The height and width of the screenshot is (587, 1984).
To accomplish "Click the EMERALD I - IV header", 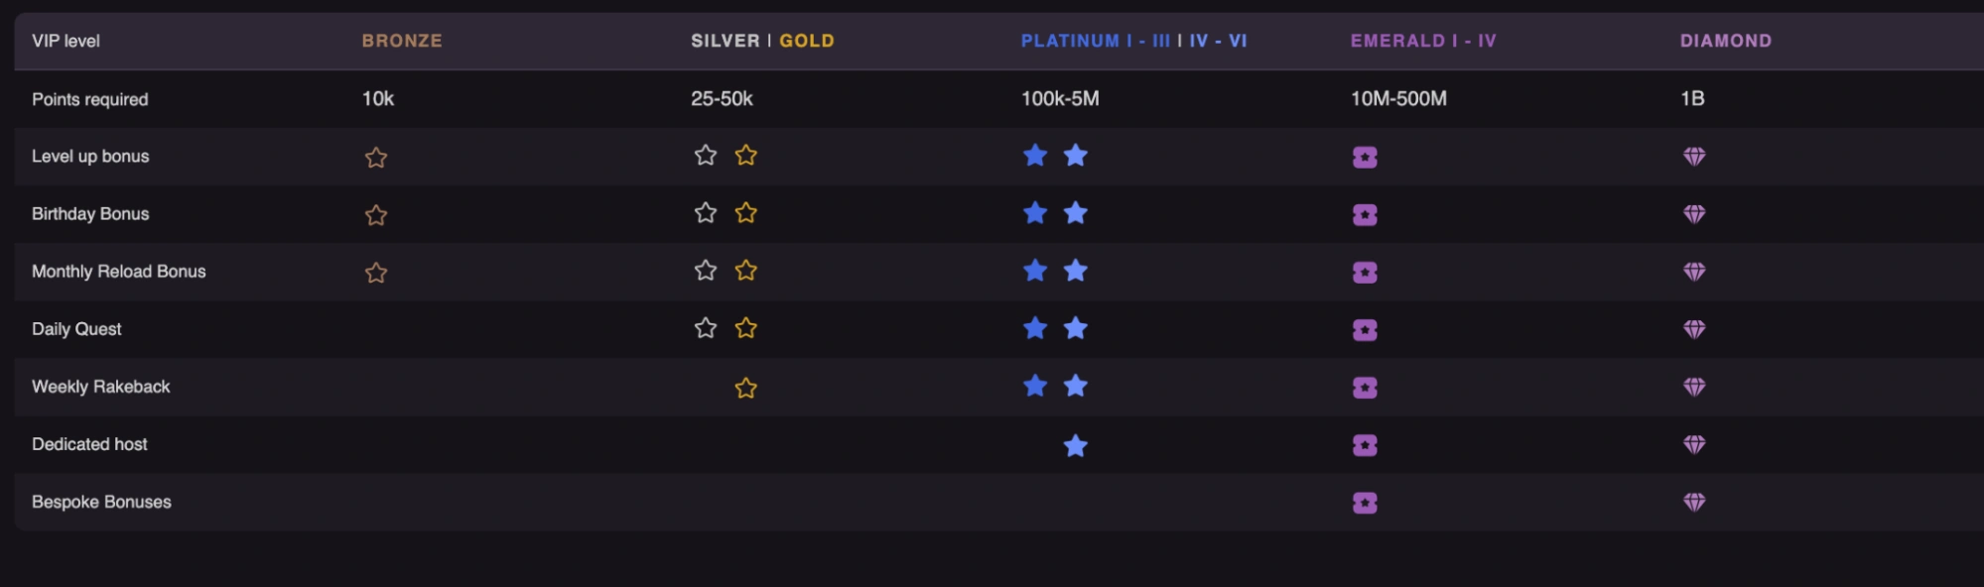I will pyautogui.click(x=1422, y=41).
